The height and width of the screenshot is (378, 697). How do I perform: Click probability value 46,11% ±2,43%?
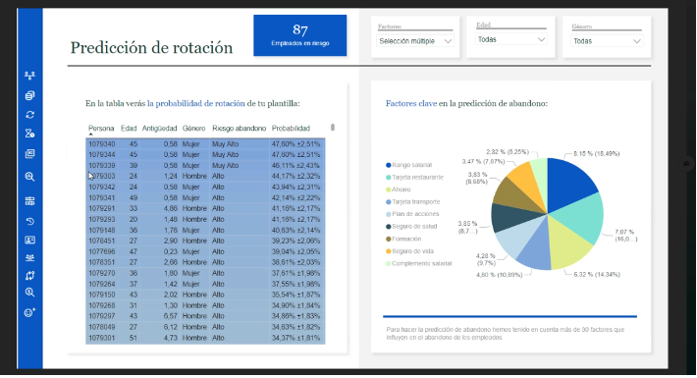pyautogui.click(x=295, y=165)
